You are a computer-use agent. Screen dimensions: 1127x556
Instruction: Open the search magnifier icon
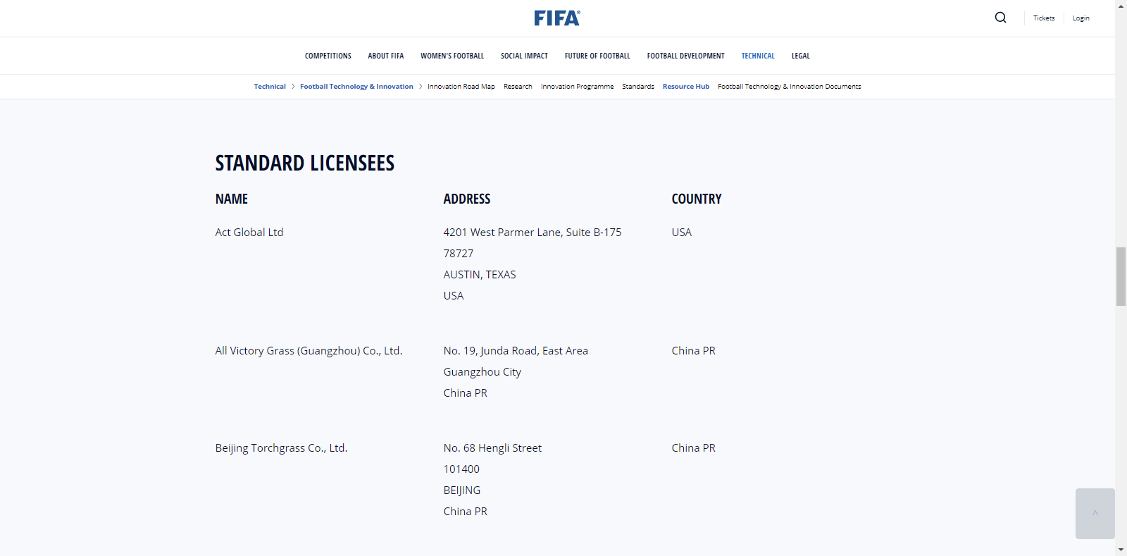click(1000, 18)
